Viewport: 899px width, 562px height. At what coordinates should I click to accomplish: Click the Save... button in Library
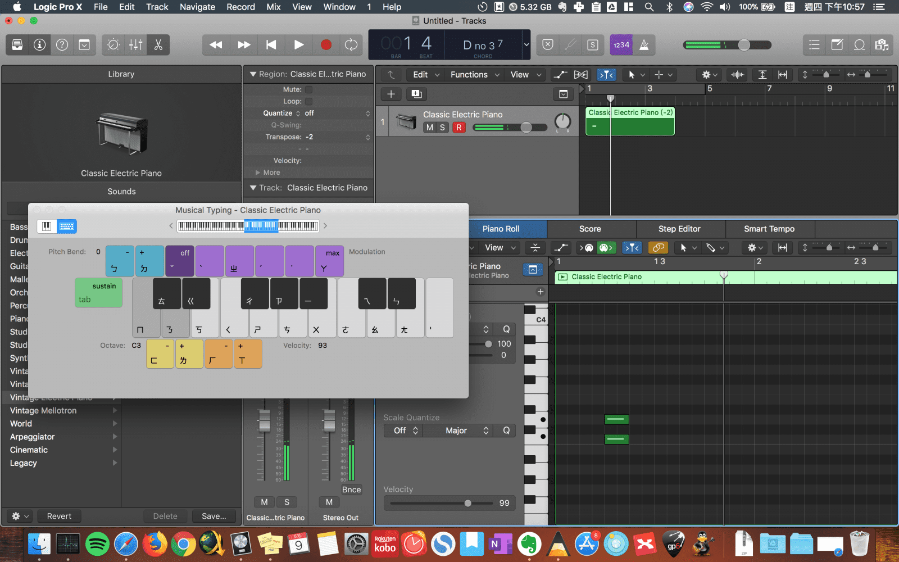pos(214,516)
